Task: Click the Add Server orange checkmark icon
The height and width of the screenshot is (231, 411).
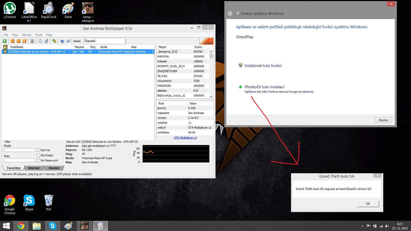Action: [x=13, y=41]
